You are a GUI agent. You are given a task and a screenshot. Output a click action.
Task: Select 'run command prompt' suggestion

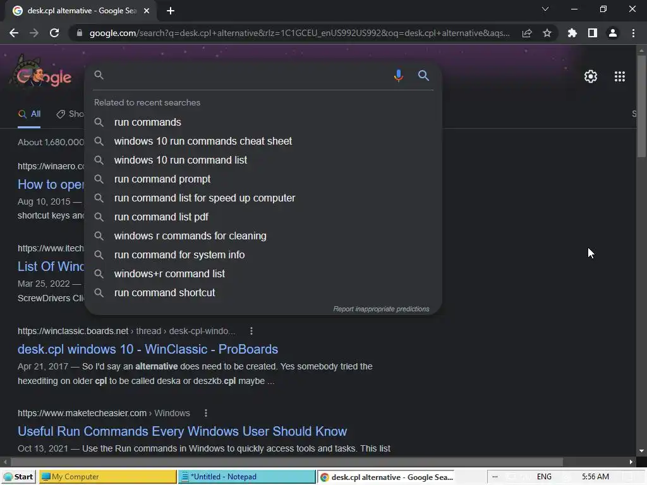point(263,179)
